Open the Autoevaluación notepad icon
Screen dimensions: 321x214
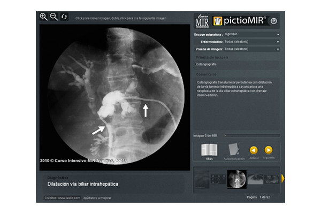(234, 152)
